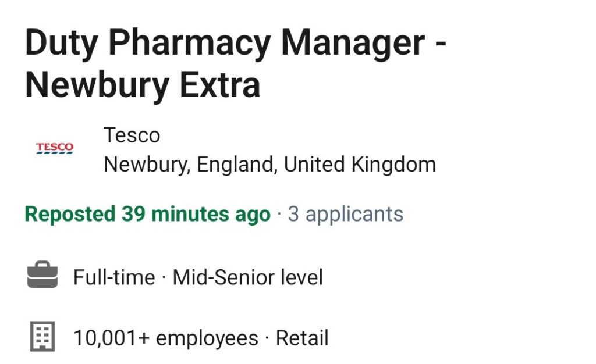Viewport: 596px width, 364px height.
Task: Open the Tesco company name link
Action: coord(132,135)
